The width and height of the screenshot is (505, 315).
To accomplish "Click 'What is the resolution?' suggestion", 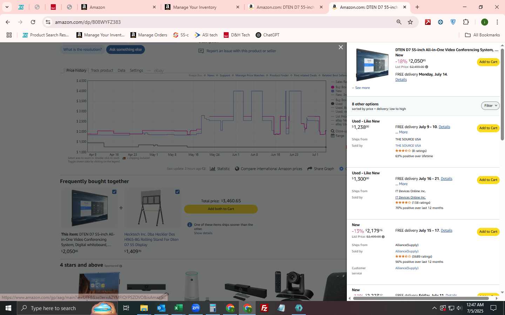I will coord(82,50).
